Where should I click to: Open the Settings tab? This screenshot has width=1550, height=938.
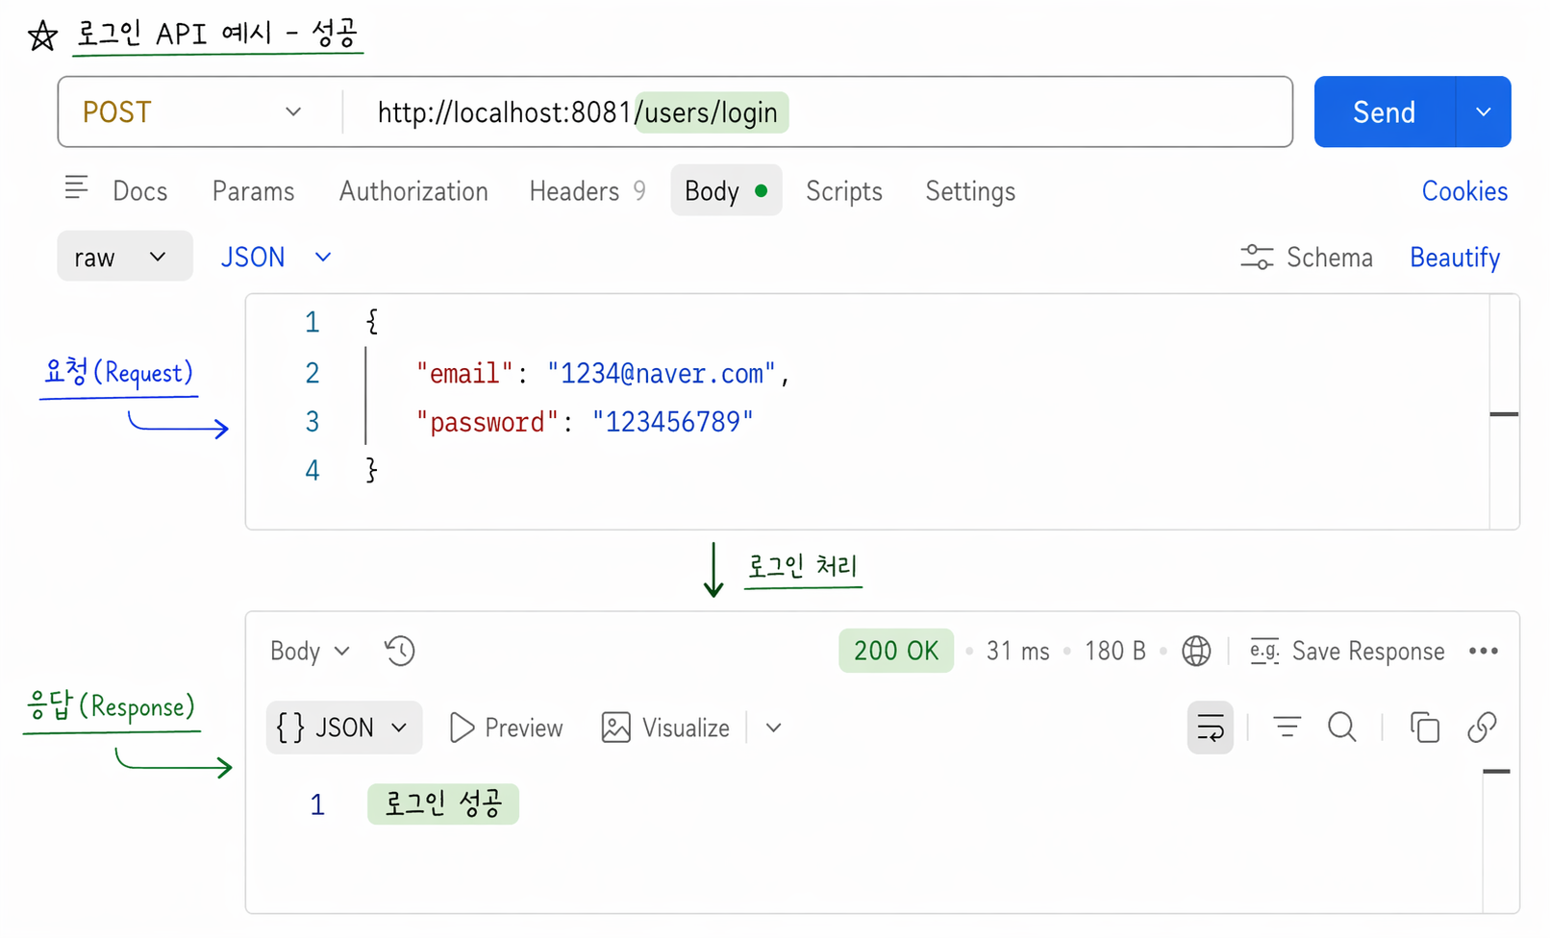(x=970, y=191)
